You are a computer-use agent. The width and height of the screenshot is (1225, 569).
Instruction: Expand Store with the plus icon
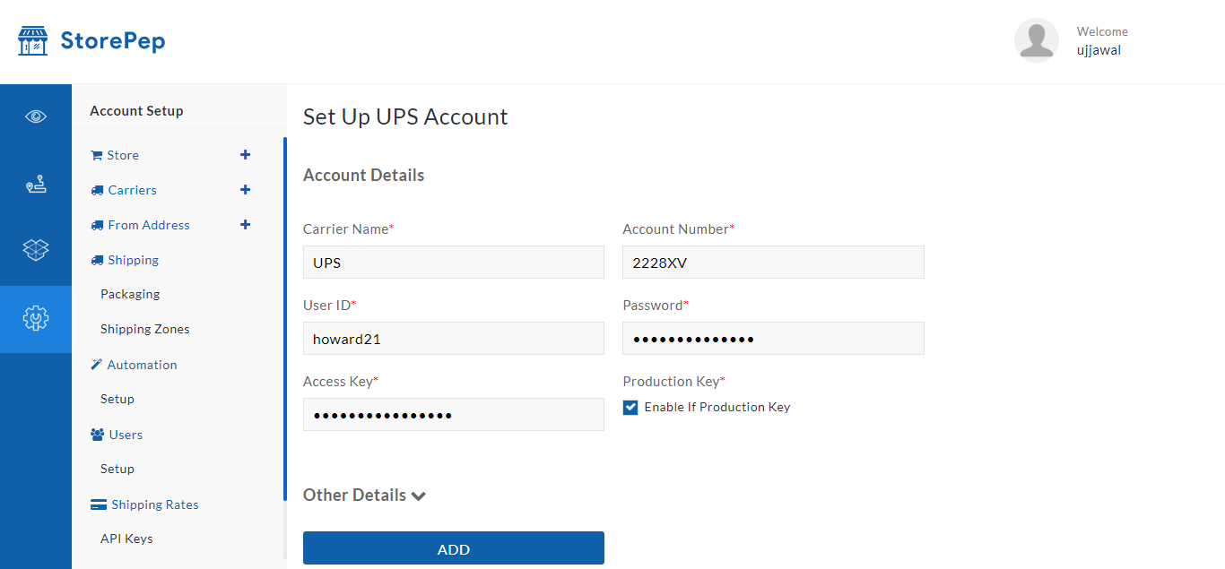click(245, 155)
